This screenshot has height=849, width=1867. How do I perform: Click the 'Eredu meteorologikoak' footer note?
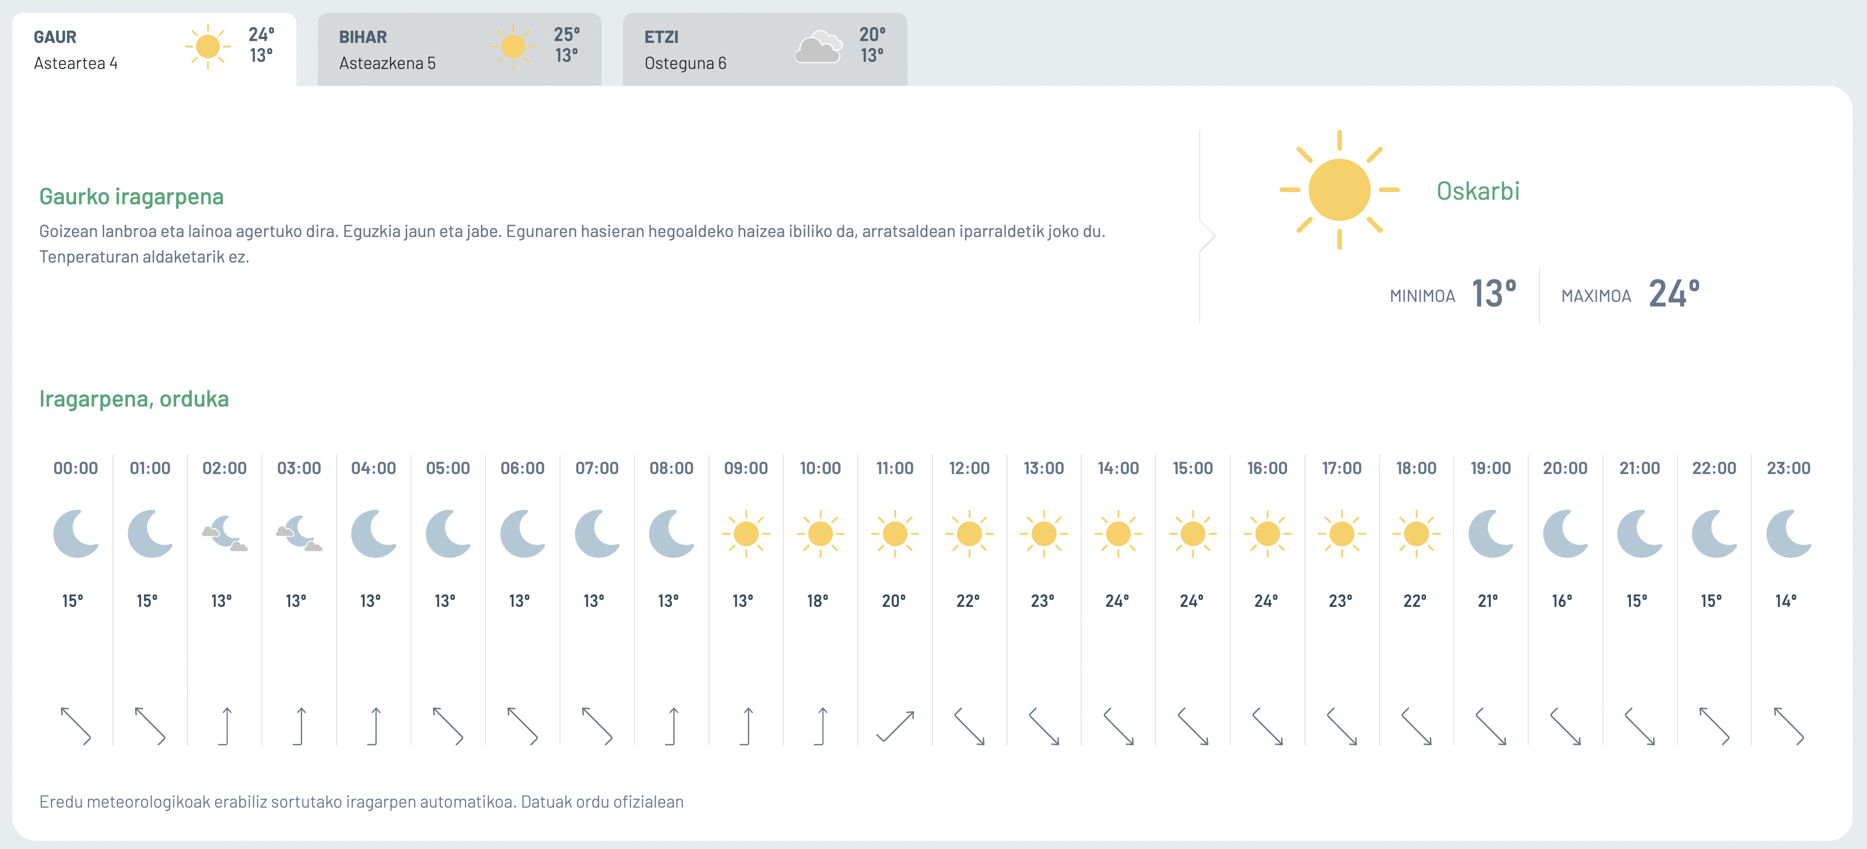[362, 802]
